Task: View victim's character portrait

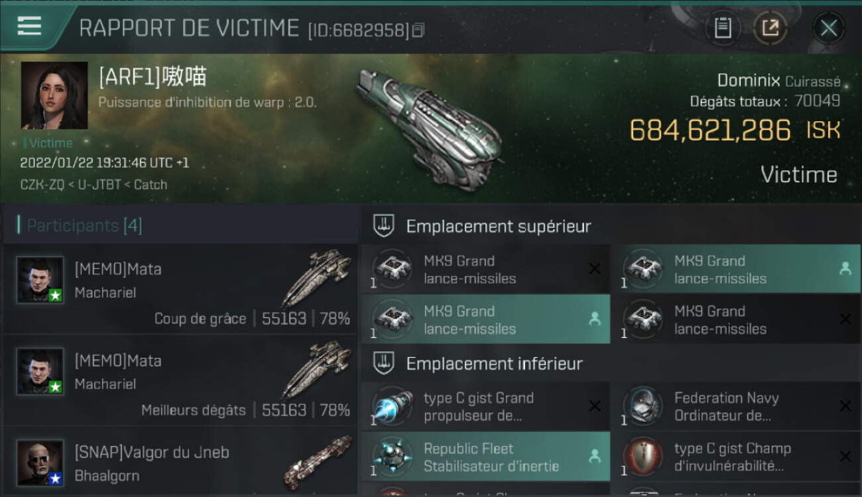Action: pos(54,95)
